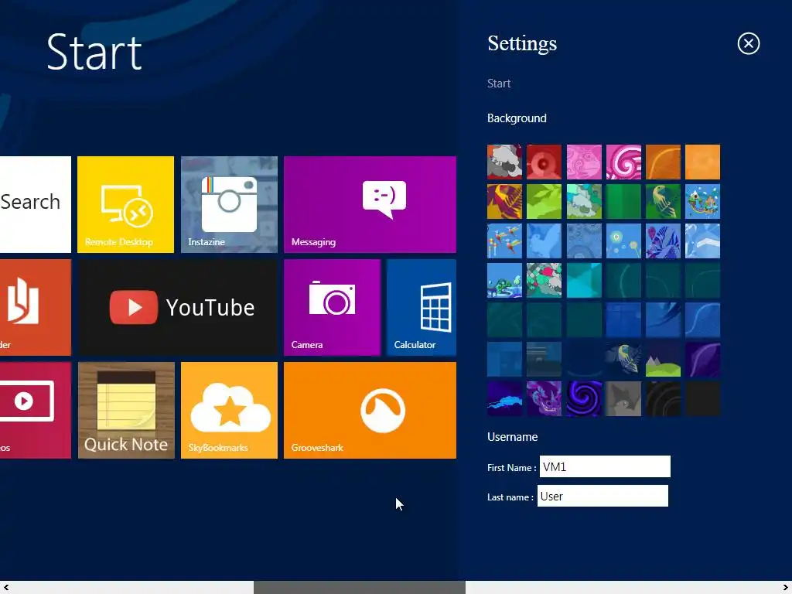
Task: Launch the Camera app tile
Action: point(332,307)
